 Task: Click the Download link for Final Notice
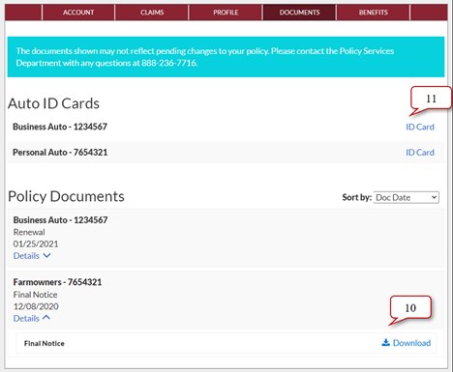click(407, 343)
